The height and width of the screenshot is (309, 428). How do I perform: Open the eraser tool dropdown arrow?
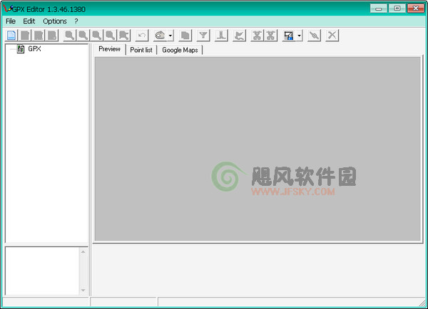(170, 36)
